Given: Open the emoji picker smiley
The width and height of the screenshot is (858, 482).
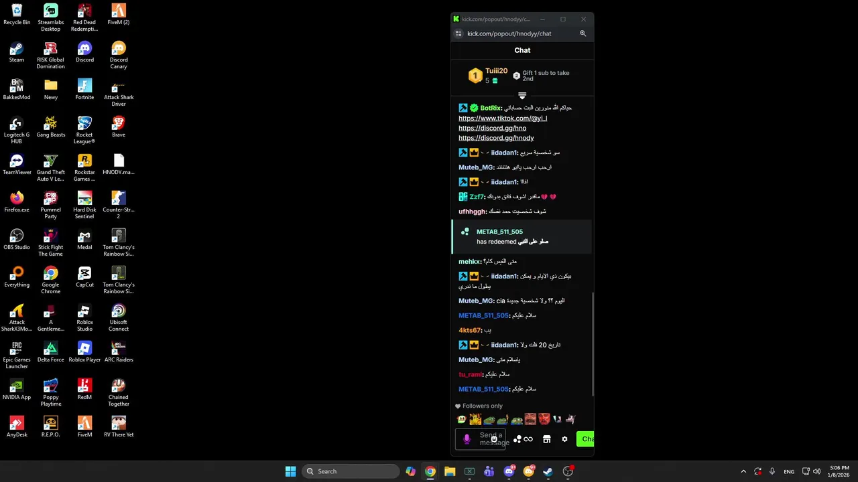Looking at the screenshot, I should pyautogui.click(x=494, y=439).
